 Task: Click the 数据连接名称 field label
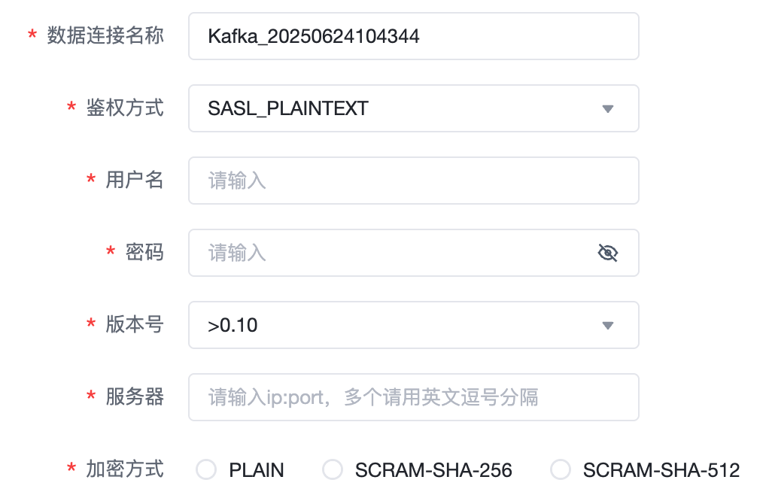point(105,35)
